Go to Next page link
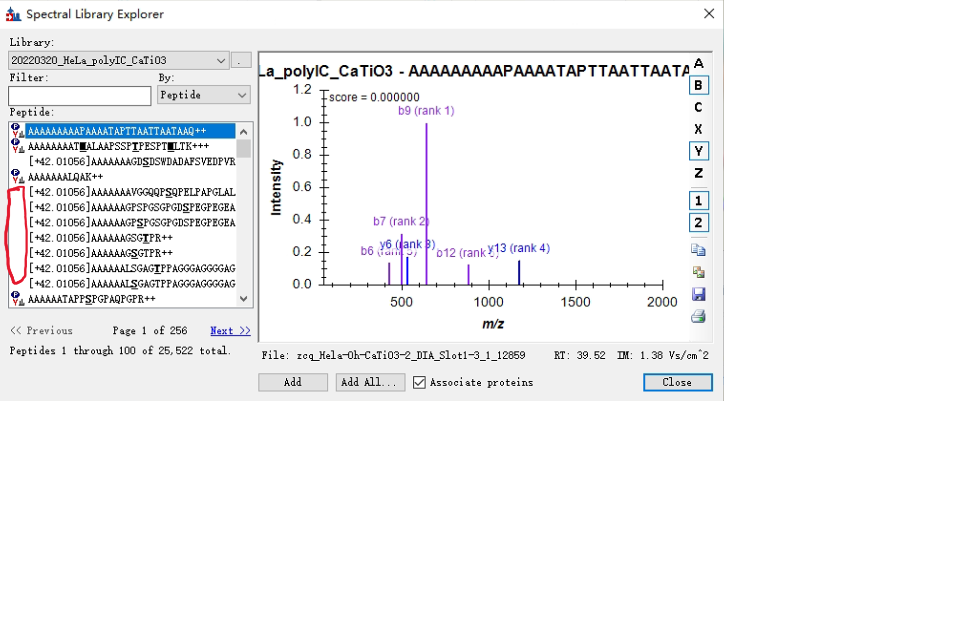This screenshot has width=953, height=636. click(230, 331)
